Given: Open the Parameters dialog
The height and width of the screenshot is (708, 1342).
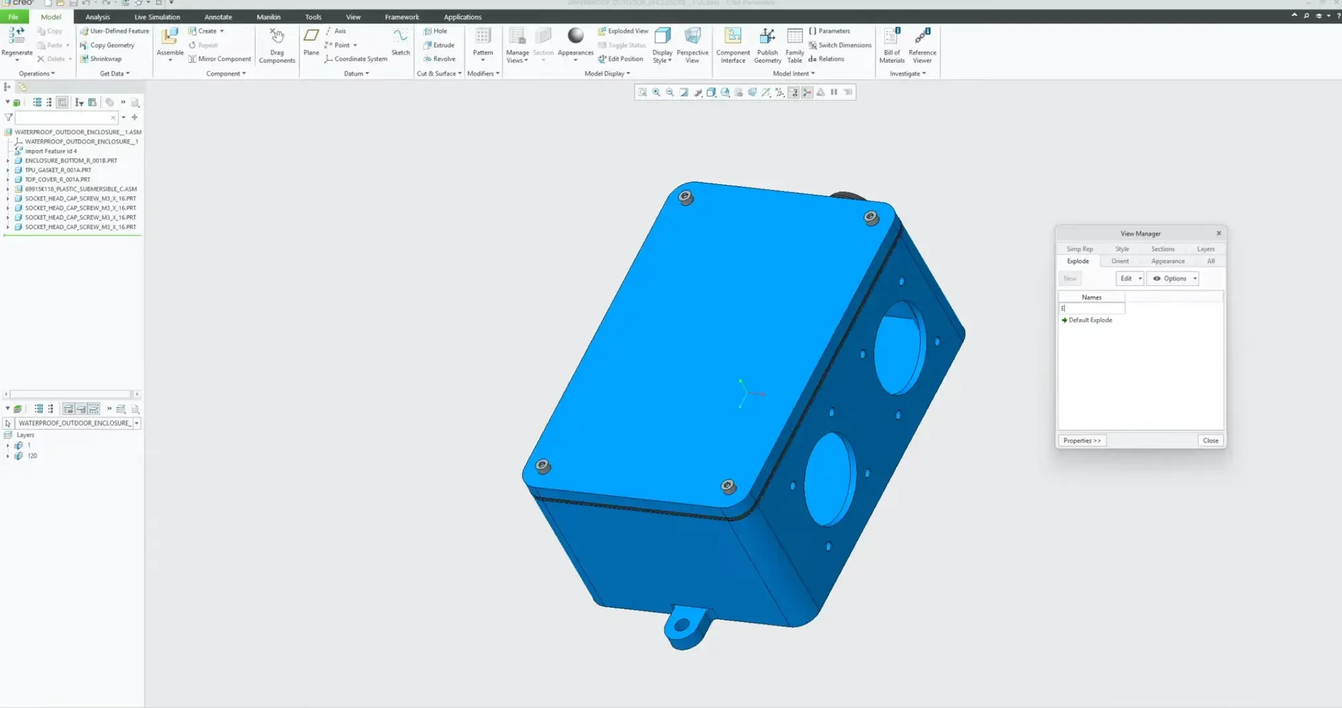Looking at the screenshot, I should pyautogui.click(x=830, y=31).
